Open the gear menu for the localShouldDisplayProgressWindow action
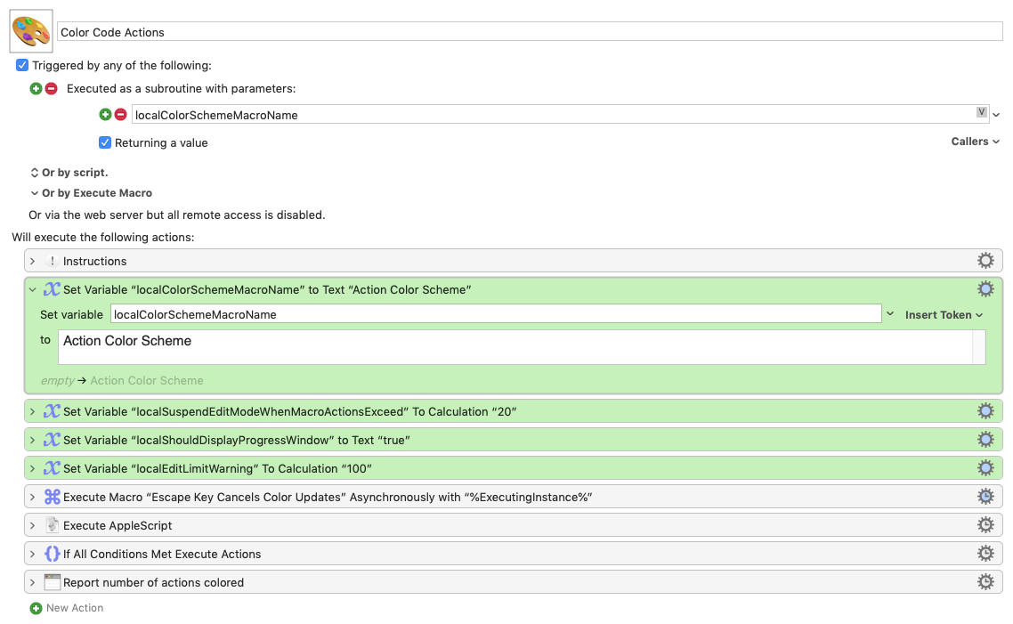Viewport: 1013px width, 624px height. click(985, 439)
